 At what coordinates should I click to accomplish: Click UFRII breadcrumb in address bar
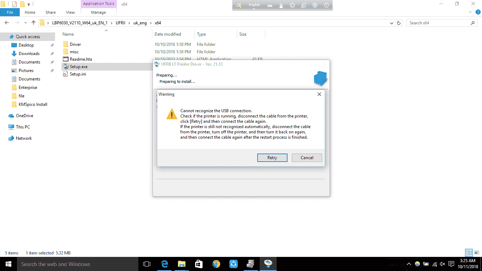[x=121, y=23]
